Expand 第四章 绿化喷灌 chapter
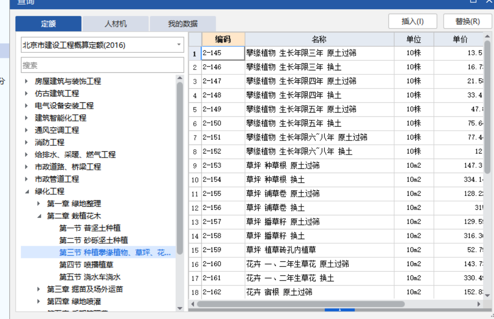This screenshot has width=494, height=319. point(39,301)
